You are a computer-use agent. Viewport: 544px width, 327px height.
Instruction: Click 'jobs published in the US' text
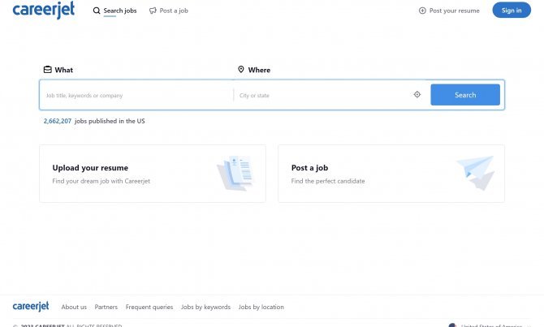pos(110,121)
